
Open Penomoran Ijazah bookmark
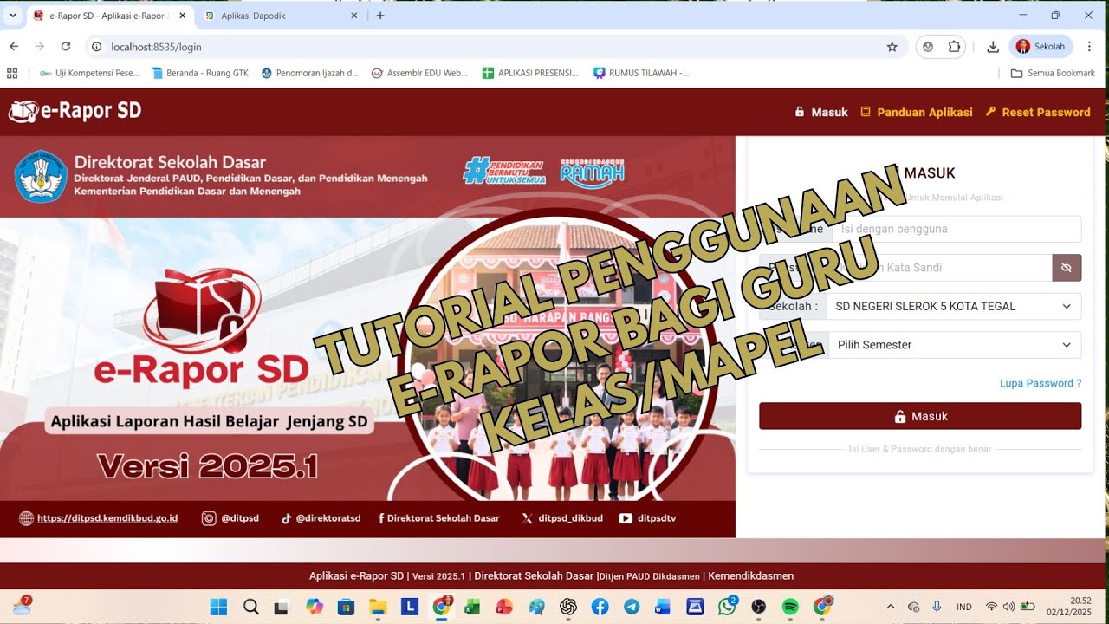tap(309, 73)
